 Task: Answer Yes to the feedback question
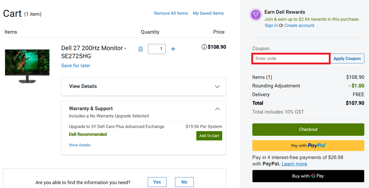tap(157, 182)
